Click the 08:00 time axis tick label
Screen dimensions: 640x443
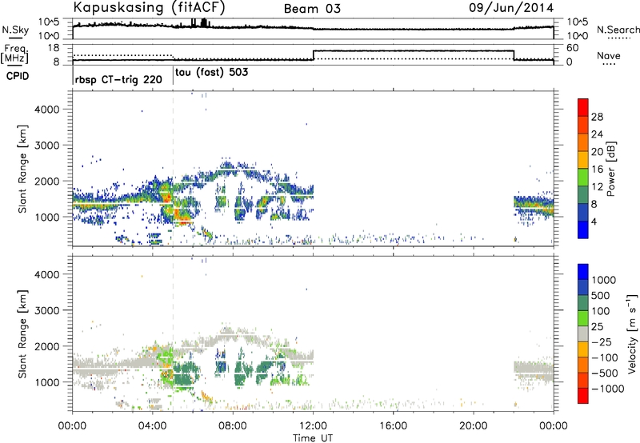point(233,426)
